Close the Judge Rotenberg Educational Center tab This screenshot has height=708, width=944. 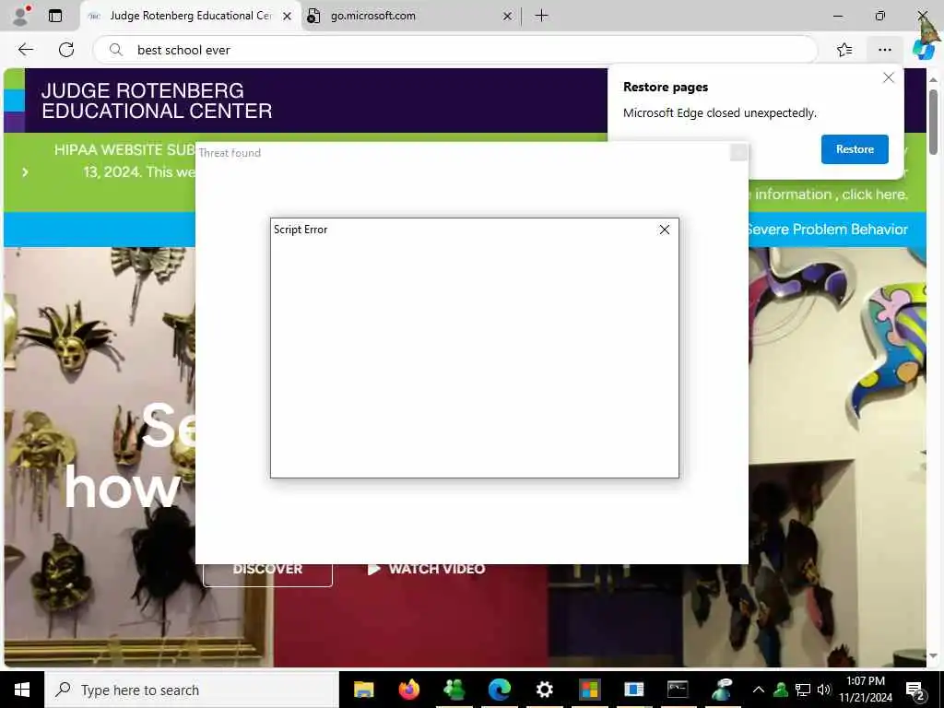288,17
